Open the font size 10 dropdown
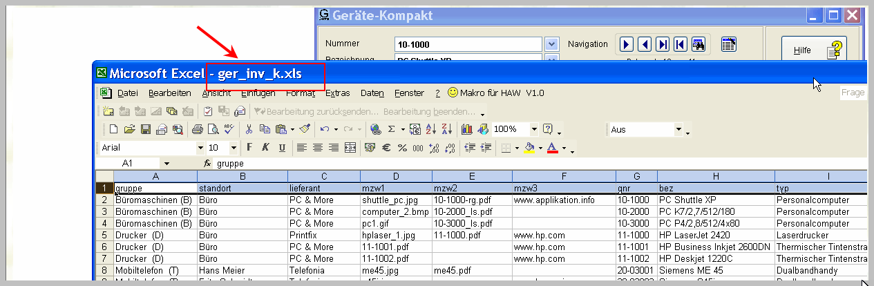Screen dimensions: 874x286 point(234,147)
